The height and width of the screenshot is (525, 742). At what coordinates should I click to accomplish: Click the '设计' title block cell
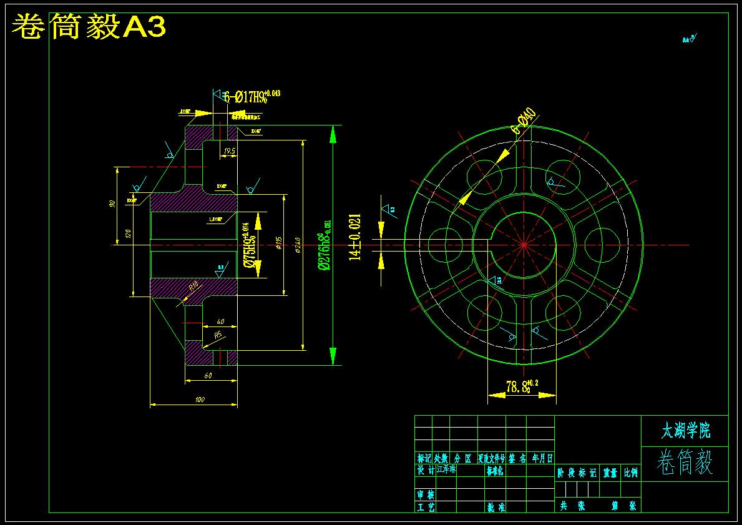click(x=426, y=470)
